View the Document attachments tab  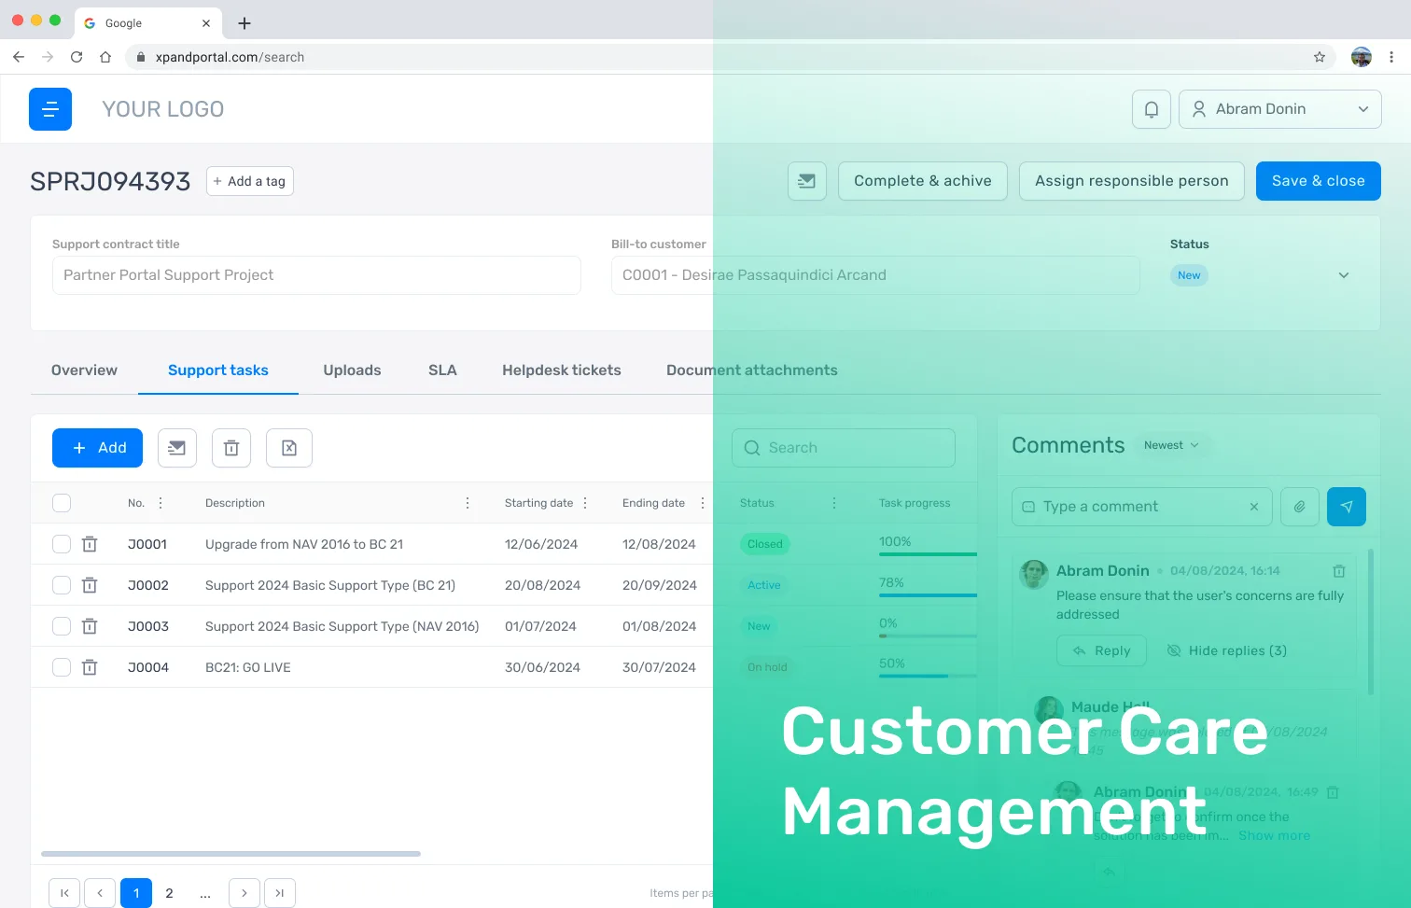tap(752, 370)
